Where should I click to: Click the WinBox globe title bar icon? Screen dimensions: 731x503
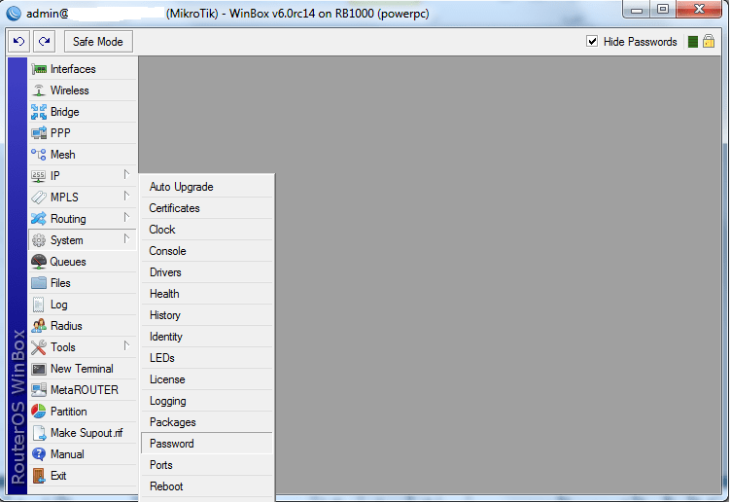pyautogui.click(x=14, y=14)
